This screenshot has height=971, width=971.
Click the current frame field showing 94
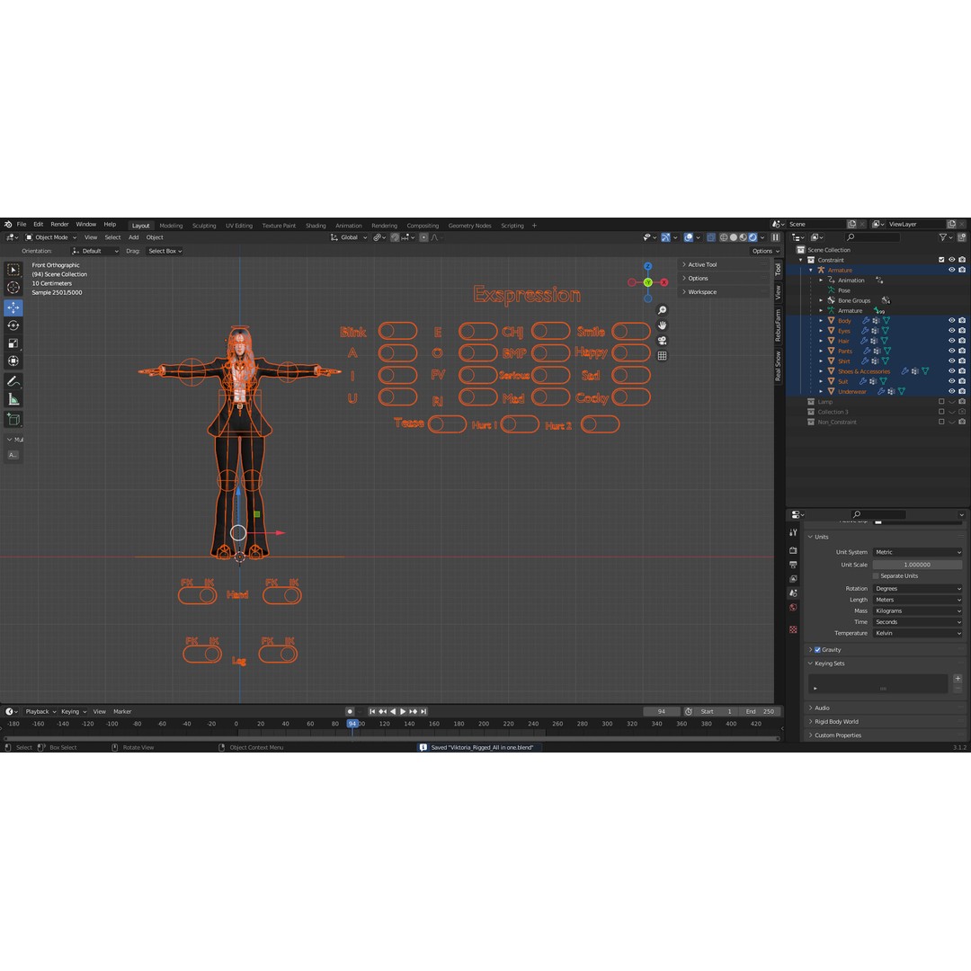[x=662, y=711]
